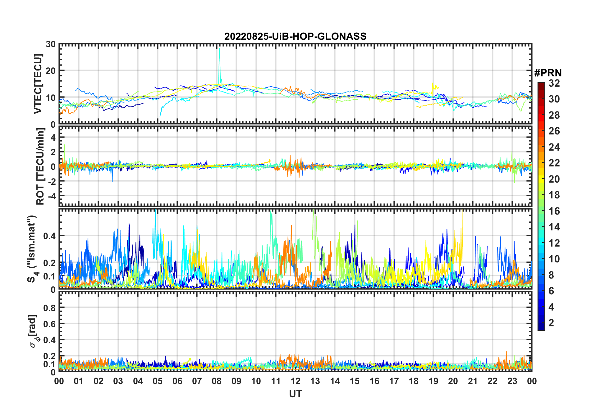The height and width of the screenshot is (413, 591).
Task: Click x-axis hour label 21
Action: pyautogui.click(x=473, y=381)
